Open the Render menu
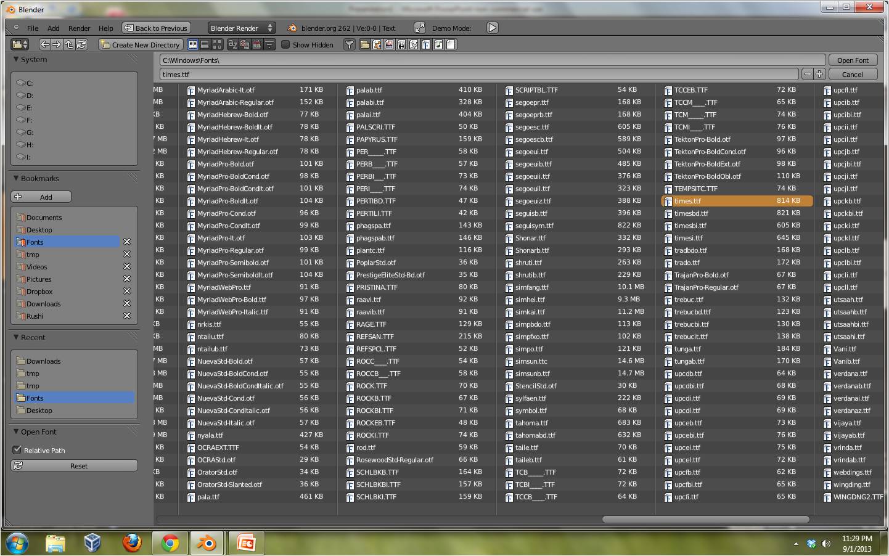 [79, 28]
